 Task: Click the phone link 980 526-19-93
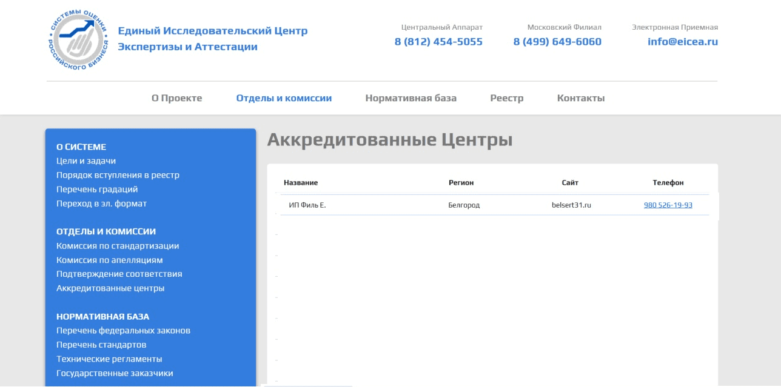point(668,205)
